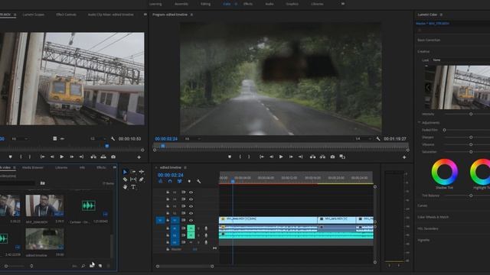Screen dimensions: 490x275
Task: Select the Slip tool
Action: [133, 180]
